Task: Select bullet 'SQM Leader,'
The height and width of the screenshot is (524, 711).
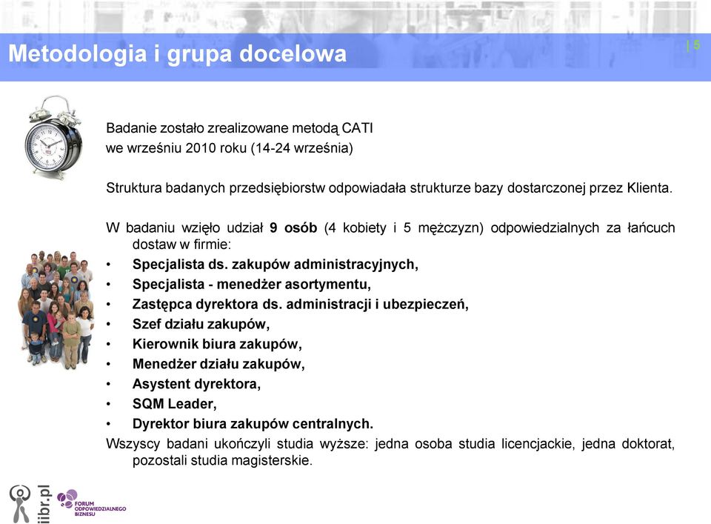Action: click(x=175, y=404)
